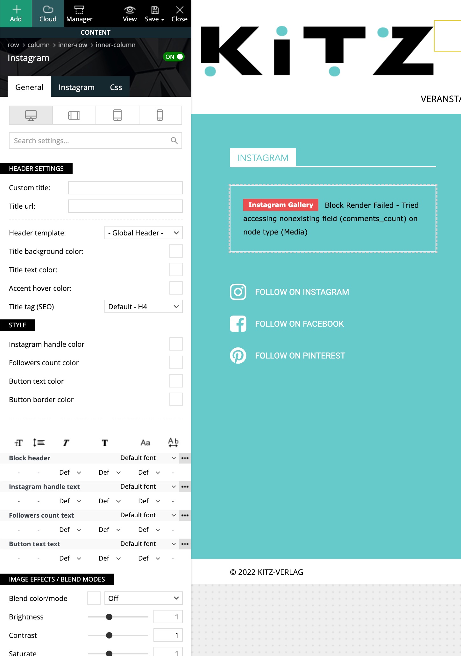Image resolution: width=461 pixels, height=656 pixels.
Task: Open the Header template dropdown
Action: (144, 233)
